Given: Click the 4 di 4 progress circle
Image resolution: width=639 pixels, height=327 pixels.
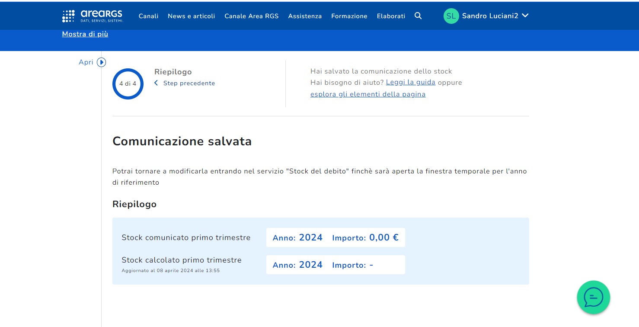Looking at the screenshot, I should point(128,84).
